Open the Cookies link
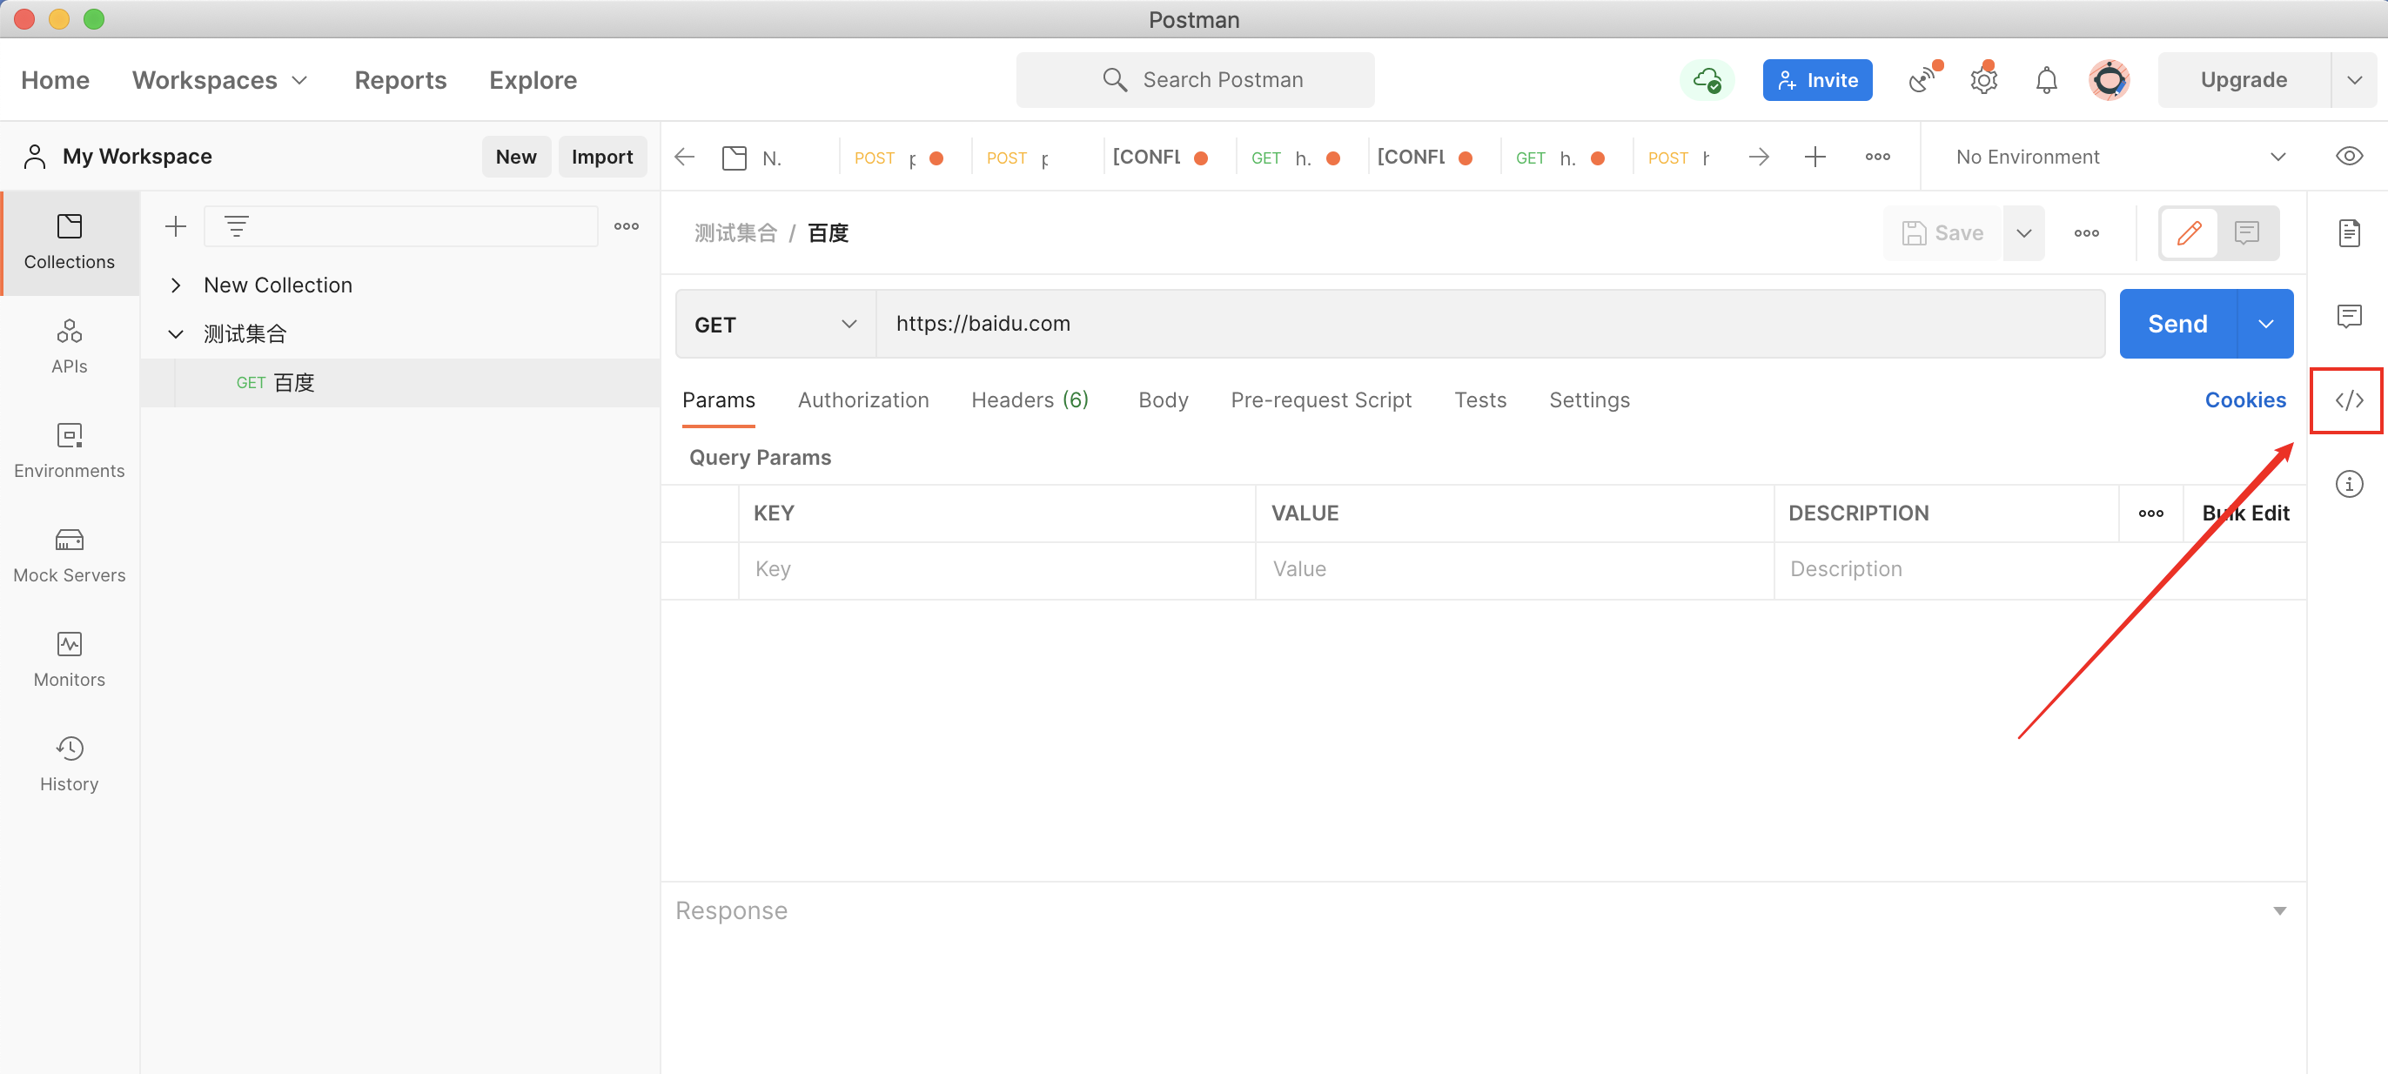Screen dimensions: 2388x1074 point(2244,400)
